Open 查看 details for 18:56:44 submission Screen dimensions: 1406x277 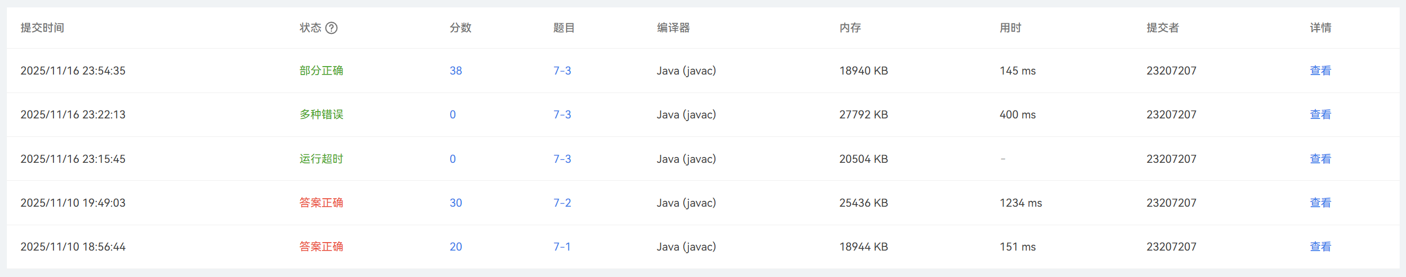pyautogui.click(x=1320, y=246)
